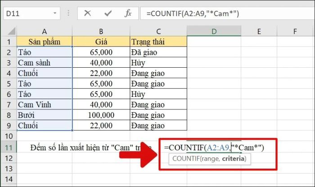The height and width of the screenshot is (187, 315).
Task: Select row 4 header
Action: point(9,73)
